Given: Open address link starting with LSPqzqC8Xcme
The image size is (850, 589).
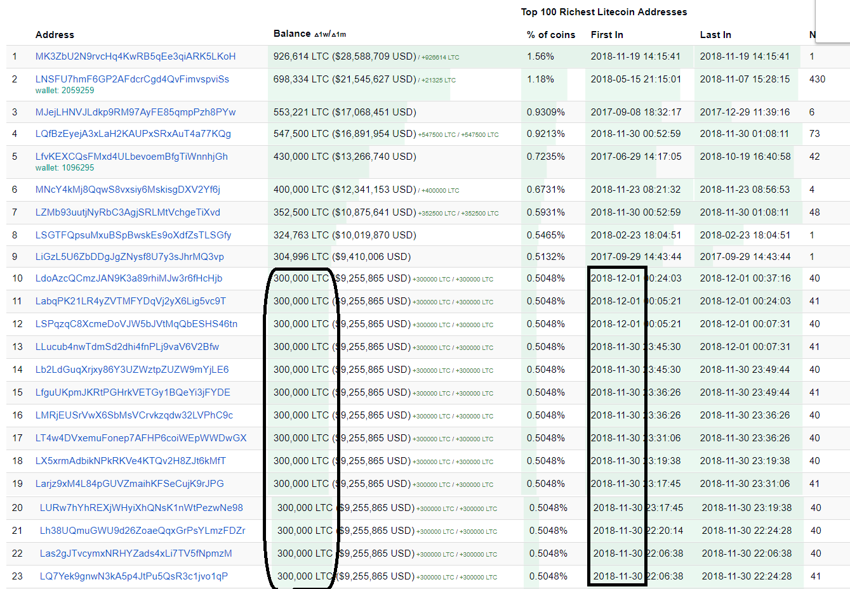Looking at the screenshot, I should (x=136, y=324).
